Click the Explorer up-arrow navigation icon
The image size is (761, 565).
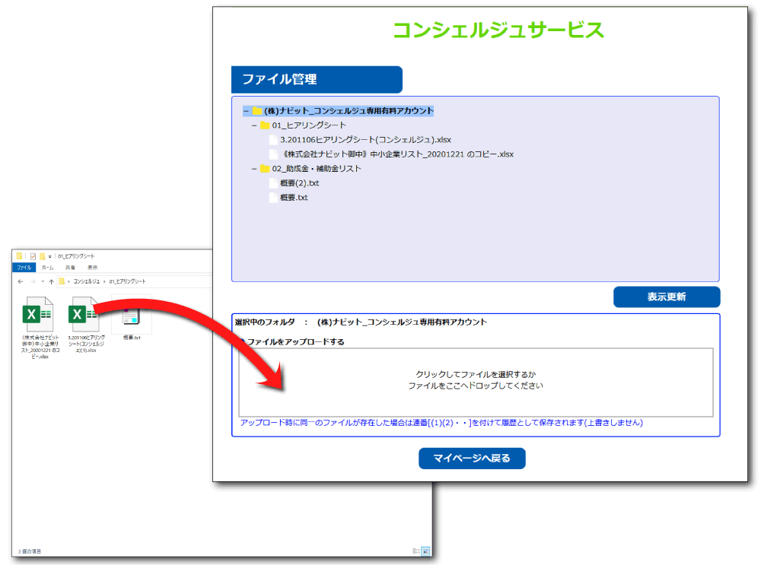tap(51, 281)
